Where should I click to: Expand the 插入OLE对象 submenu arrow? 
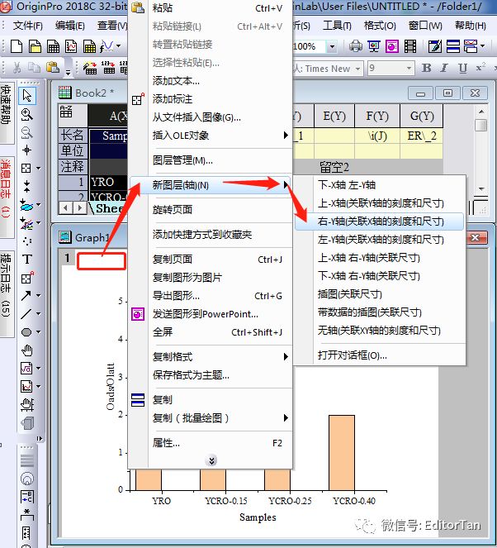286,136
